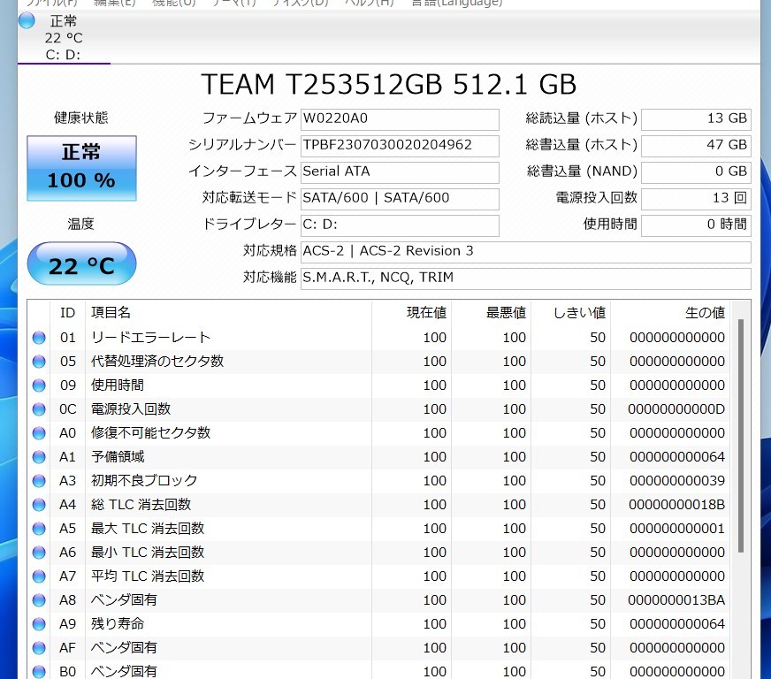The image size is (771, 679).
Task: Click the 生の値 column header
Action: (x=670, y=313)
